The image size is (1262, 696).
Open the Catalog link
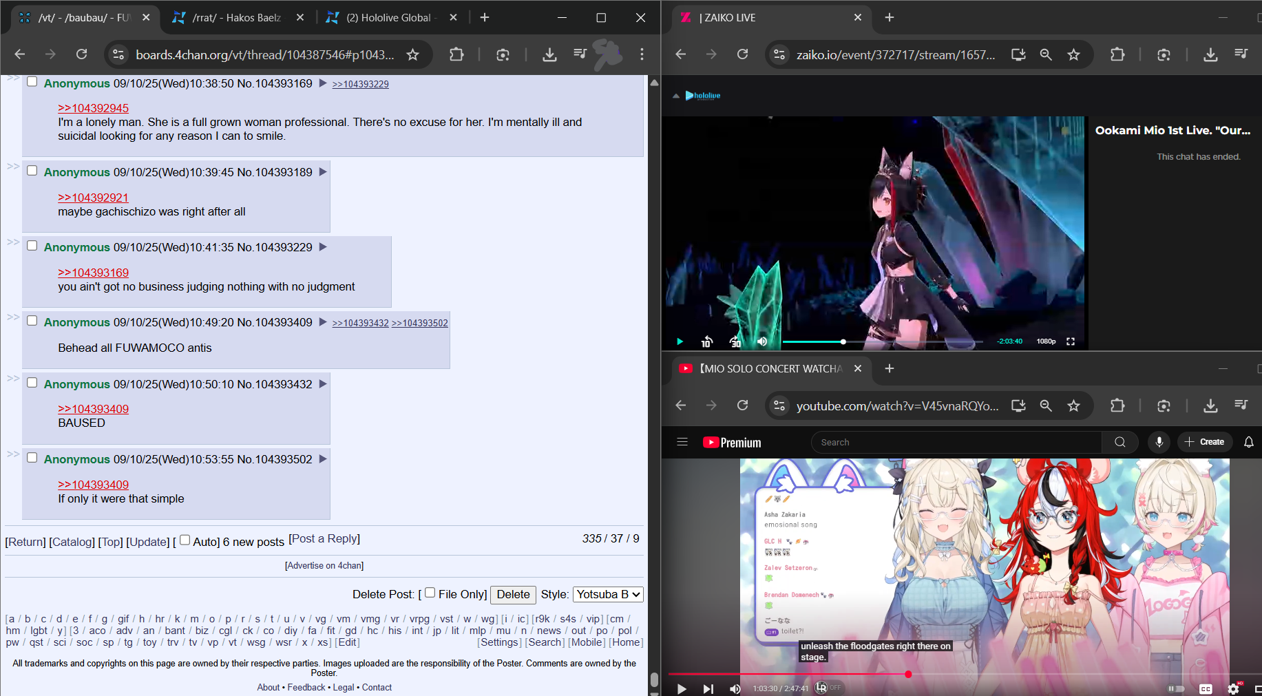72,542
